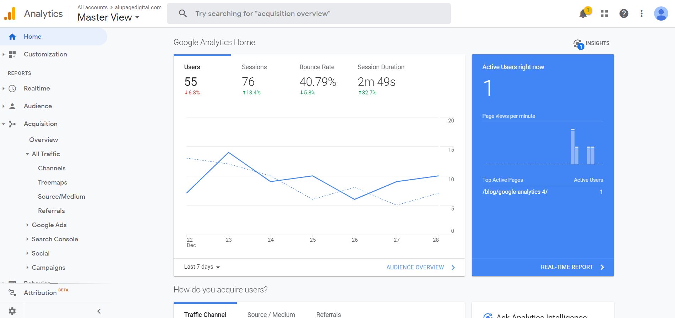Click the Audience person icon
The image size is (675, 318).
pyautogui.click(x=12, y=106)
